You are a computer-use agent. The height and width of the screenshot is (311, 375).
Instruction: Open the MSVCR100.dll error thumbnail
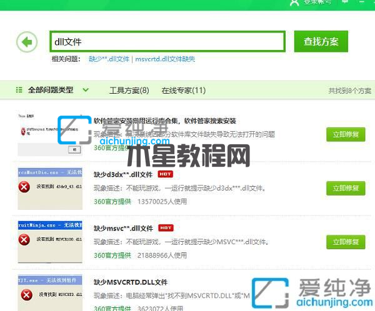coord(50,242)
